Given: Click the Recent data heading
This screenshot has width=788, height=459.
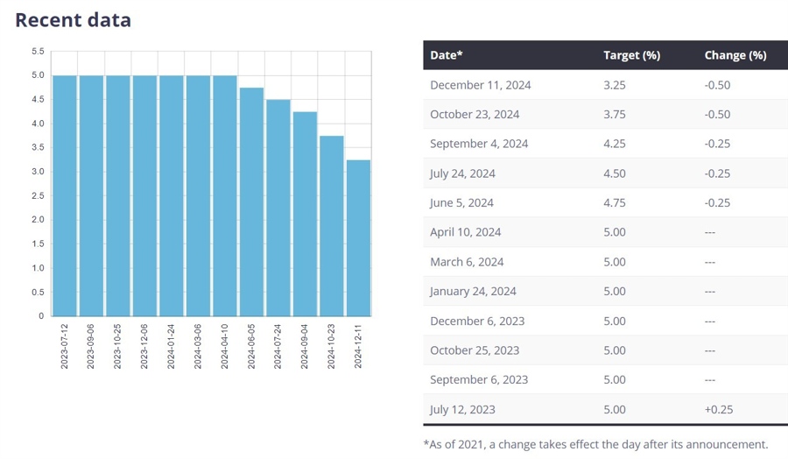Looking at the screenshot, I should [x=74, y=19].
